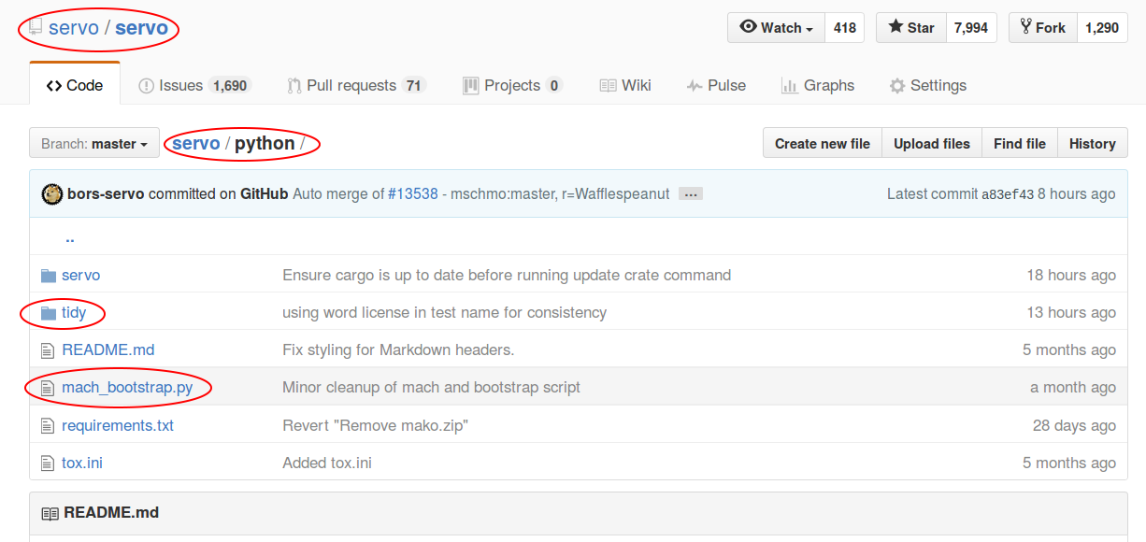Click the tidy folder icon
Viewport: 1146px width, 542px height.
[49, 313]
